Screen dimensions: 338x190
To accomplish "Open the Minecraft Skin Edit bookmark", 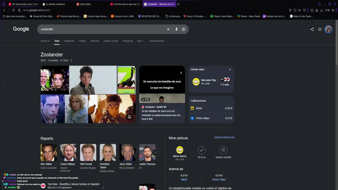I will pos(42,16).
